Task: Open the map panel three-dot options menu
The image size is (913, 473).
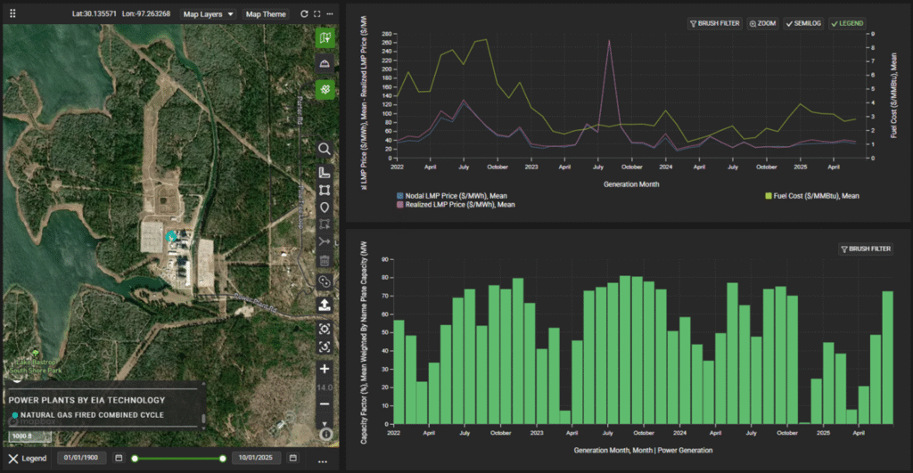Action: (330, 14)
